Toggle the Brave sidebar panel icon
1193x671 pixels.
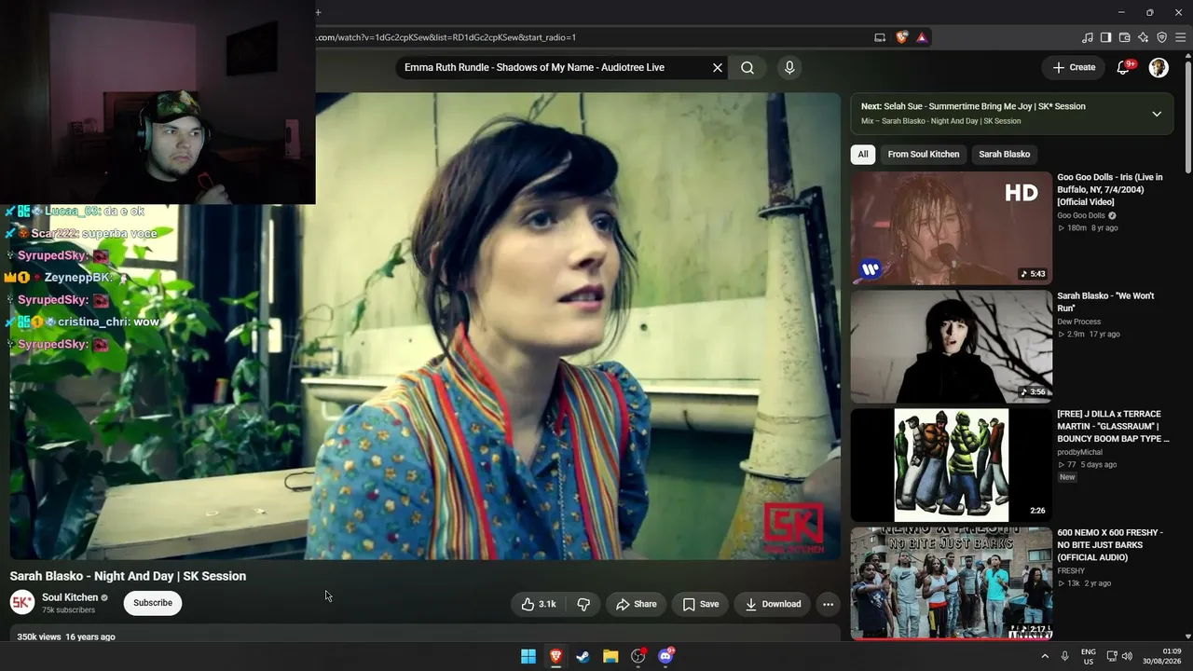tap(1105, 37)
